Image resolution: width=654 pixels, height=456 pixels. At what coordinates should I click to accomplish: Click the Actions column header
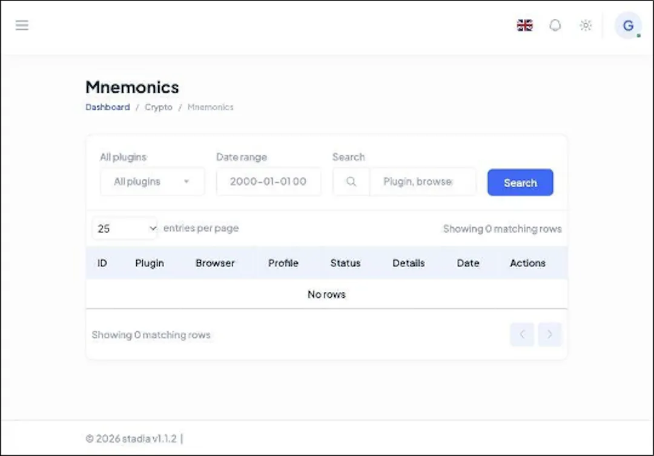click(x=527, y=263)
